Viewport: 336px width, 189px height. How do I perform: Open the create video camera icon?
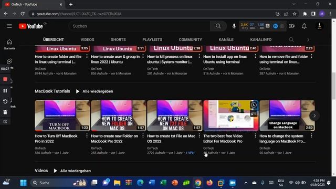292,26
